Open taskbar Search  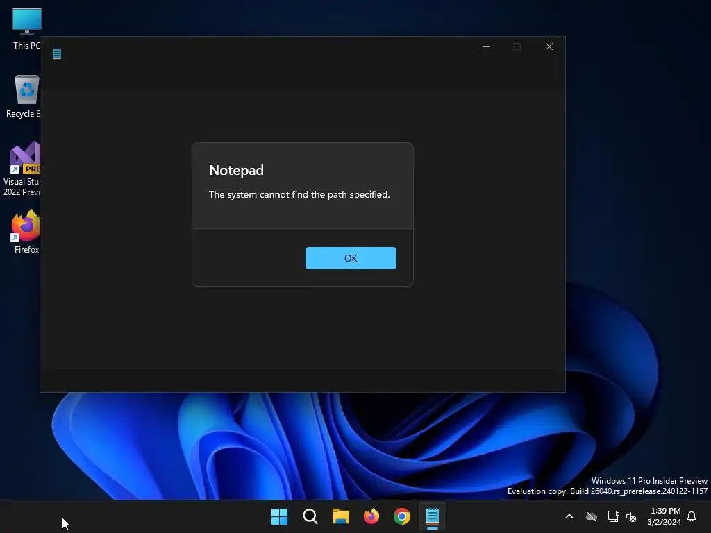(x=310, y=516)
